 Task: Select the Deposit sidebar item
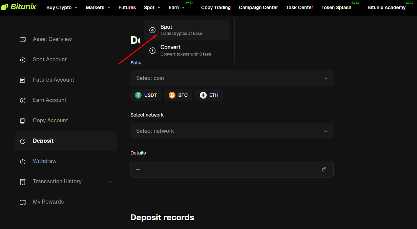coord(66,141)
